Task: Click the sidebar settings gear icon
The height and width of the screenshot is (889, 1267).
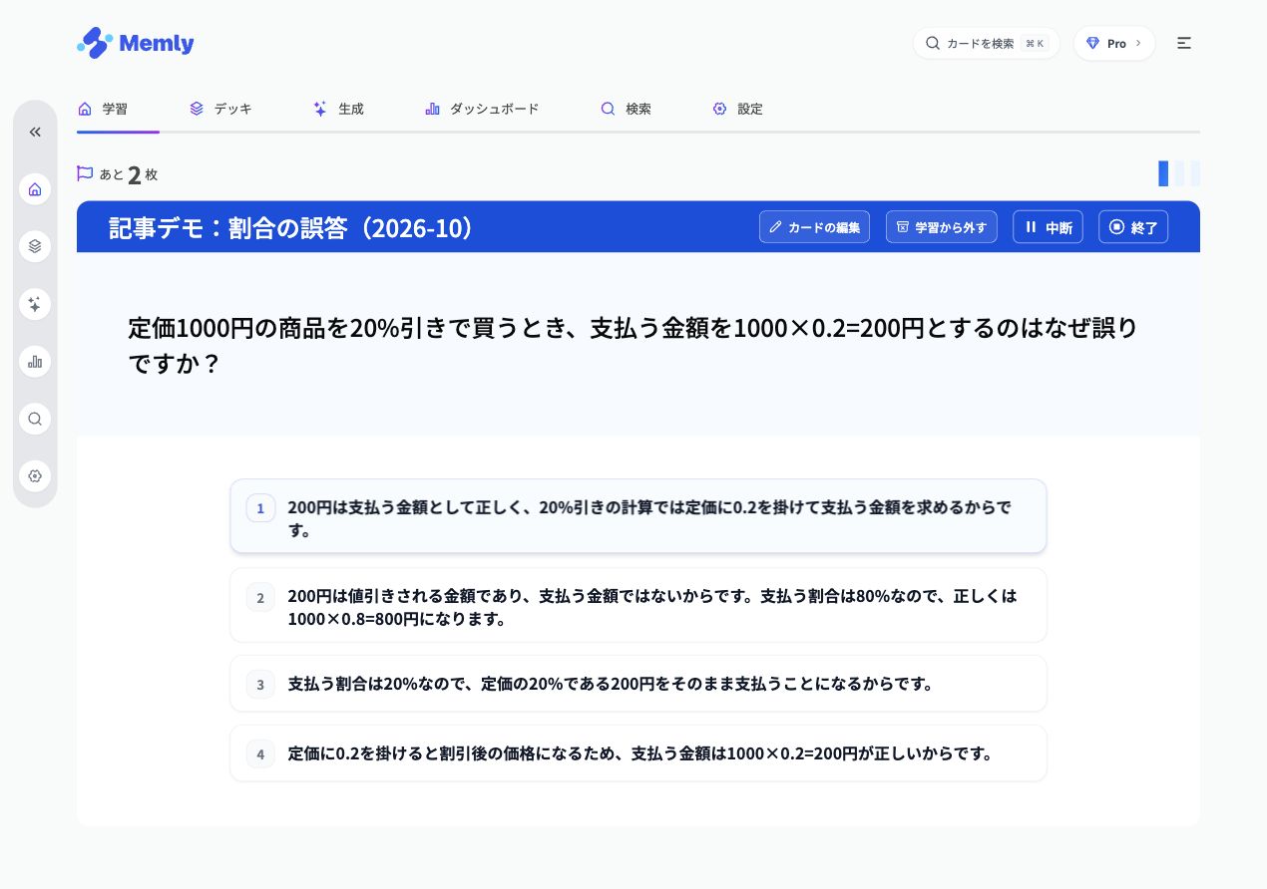Action: pos(35,476)
